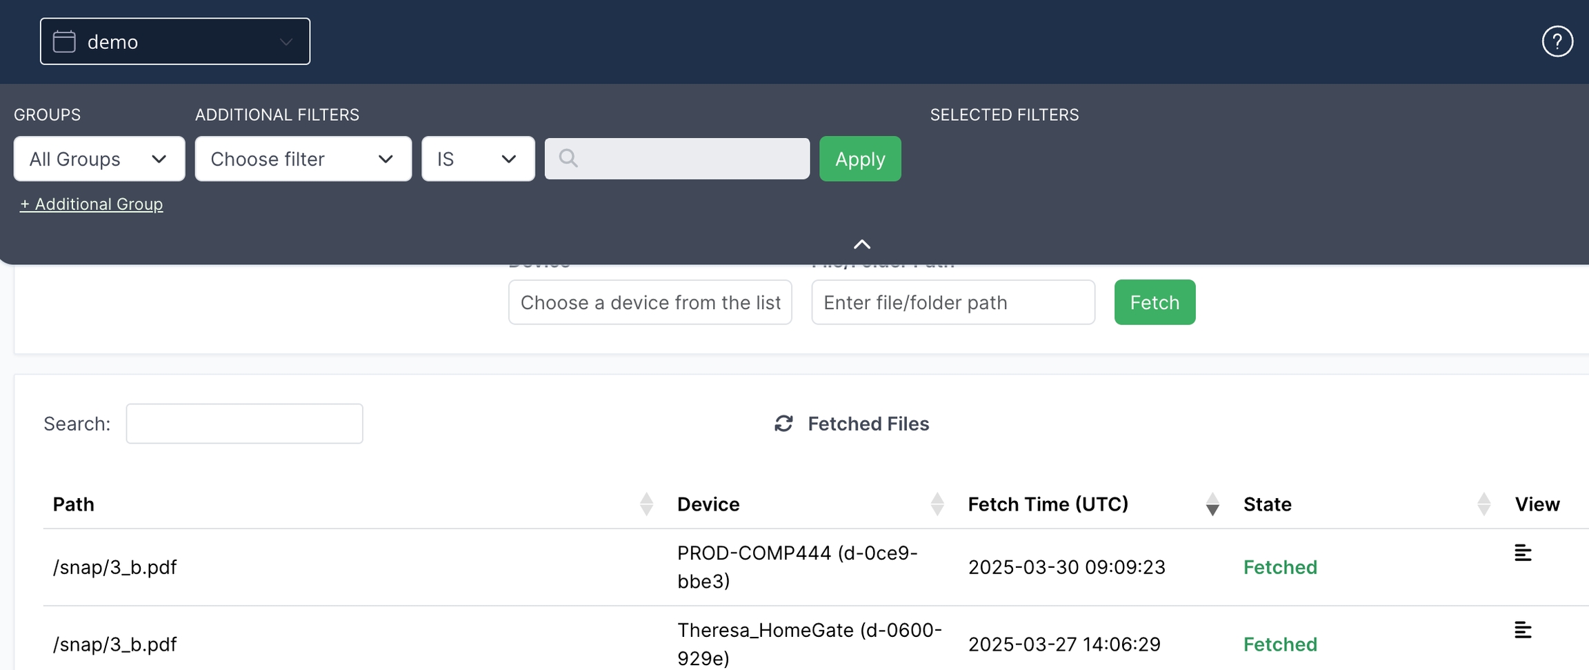
Task: Click the Enter file/folder path field
Action: tap(952, 302)
